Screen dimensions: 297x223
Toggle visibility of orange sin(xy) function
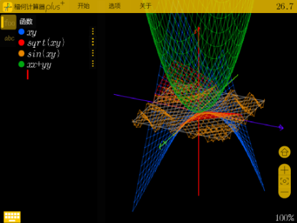[x=22, y=53]
